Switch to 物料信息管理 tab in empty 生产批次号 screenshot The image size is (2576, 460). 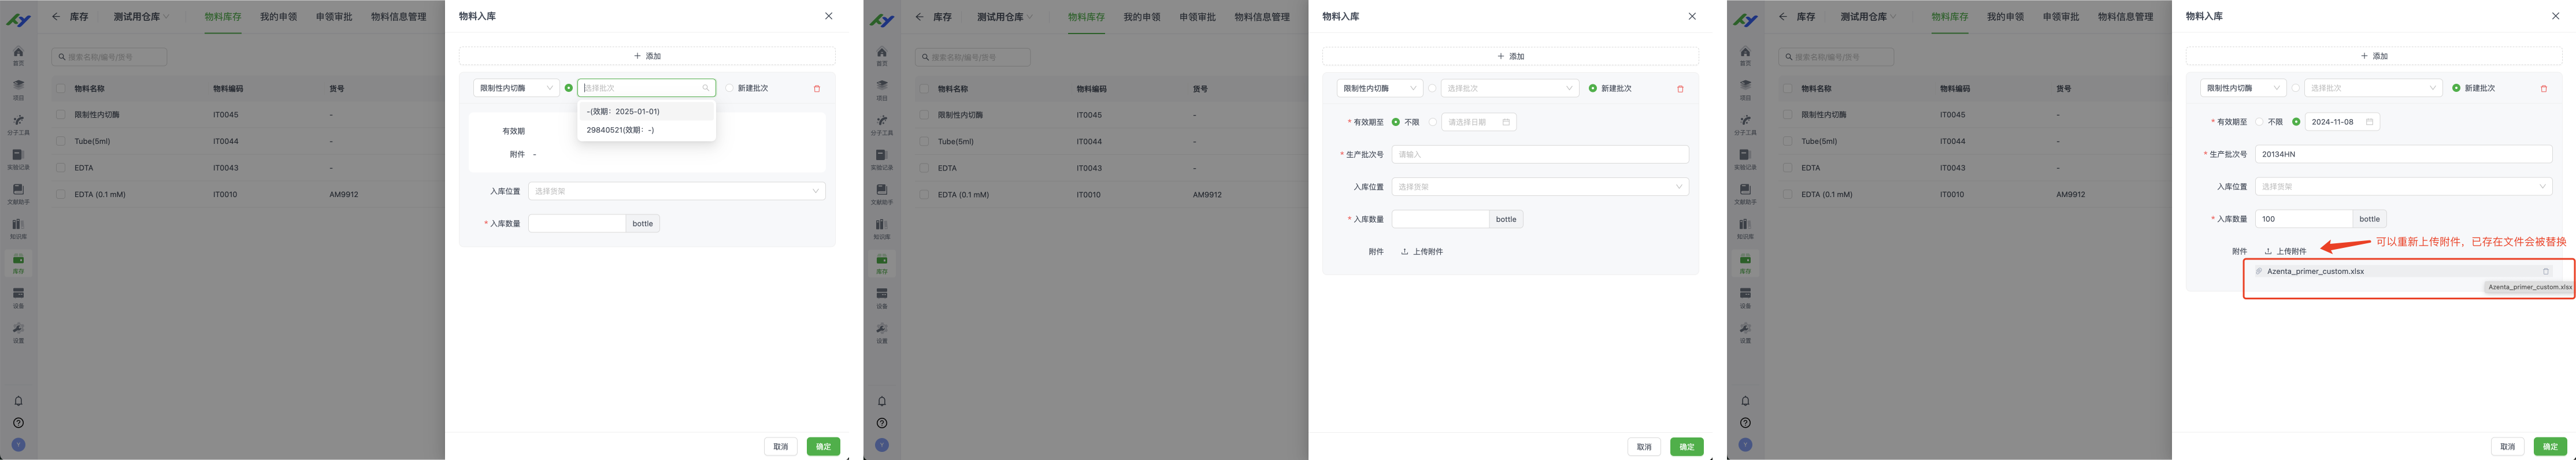point(1262,17)
